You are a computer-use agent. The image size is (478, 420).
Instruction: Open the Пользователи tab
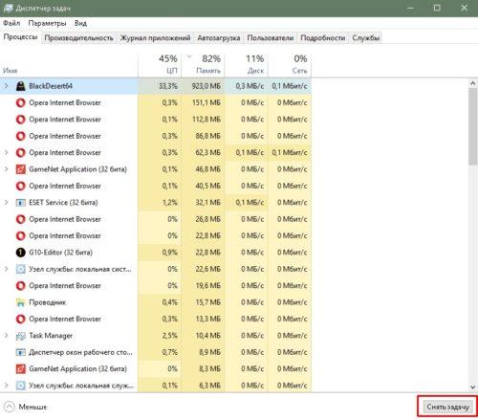tap(271, 38)
